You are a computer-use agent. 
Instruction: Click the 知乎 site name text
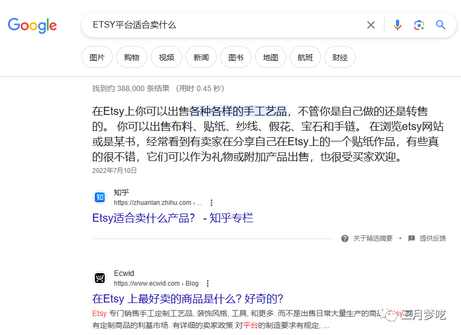pos(121,192)
